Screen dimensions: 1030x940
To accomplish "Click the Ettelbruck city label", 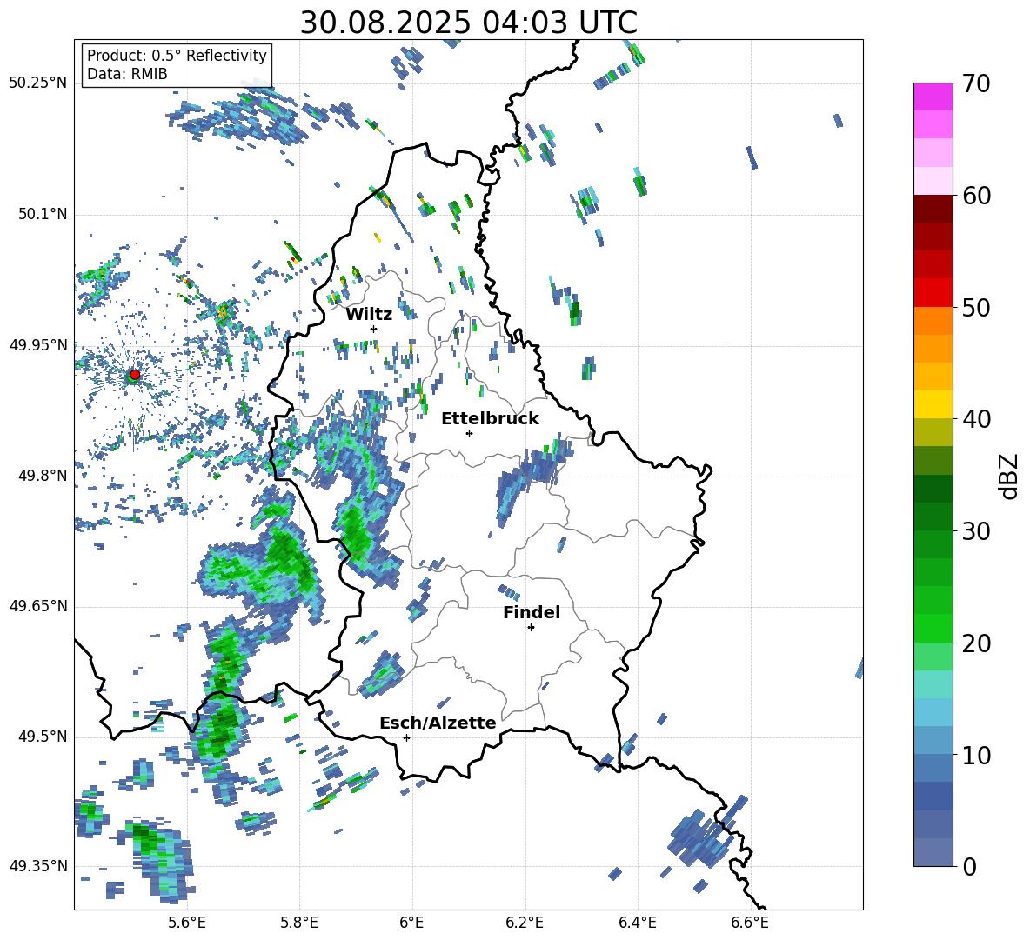I will pos(490,419).
